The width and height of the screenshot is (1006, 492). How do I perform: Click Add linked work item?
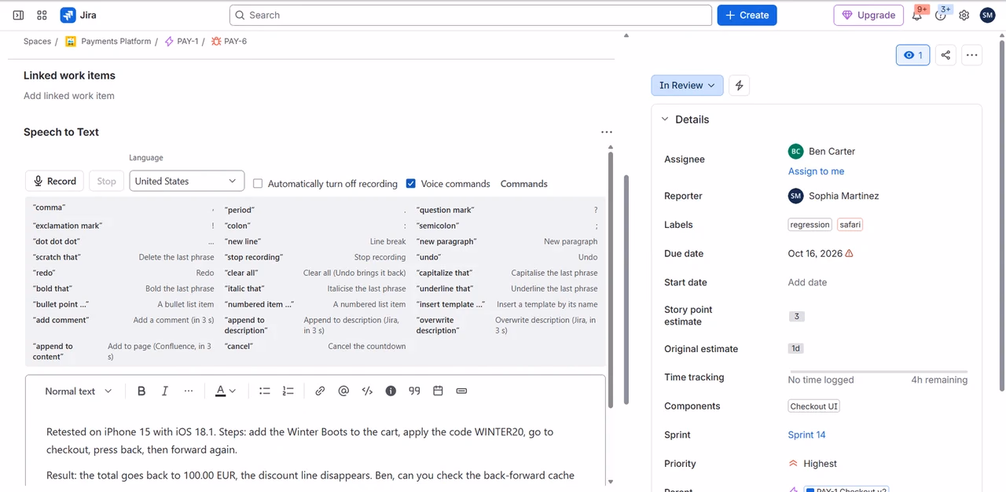69,96
